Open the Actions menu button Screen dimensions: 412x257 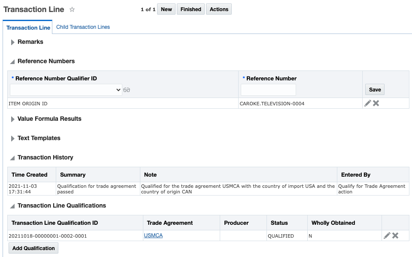pyautogui.click(x=219, y=9)
